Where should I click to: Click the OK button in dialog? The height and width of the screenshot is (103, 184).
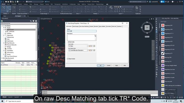(101, 66)
